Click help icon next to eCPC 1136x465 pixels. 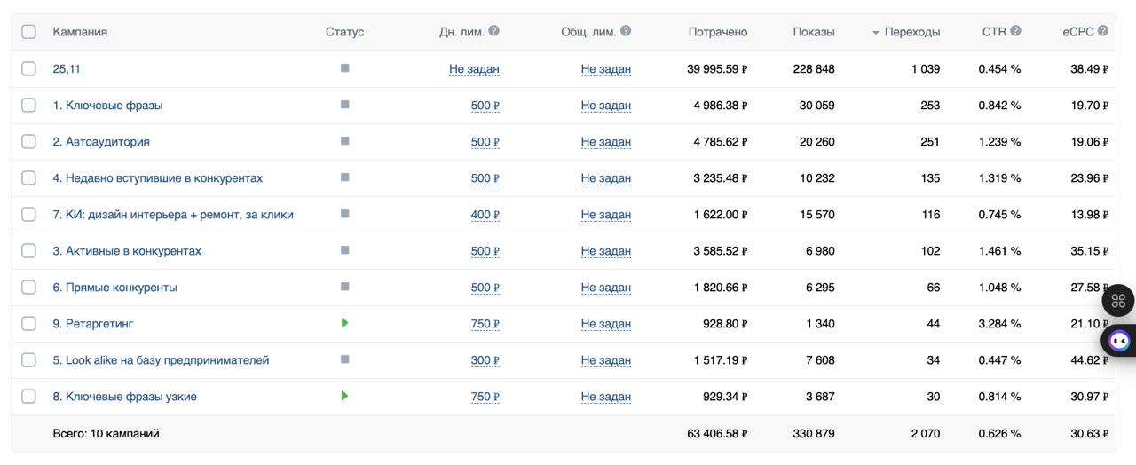[1102, 30]
